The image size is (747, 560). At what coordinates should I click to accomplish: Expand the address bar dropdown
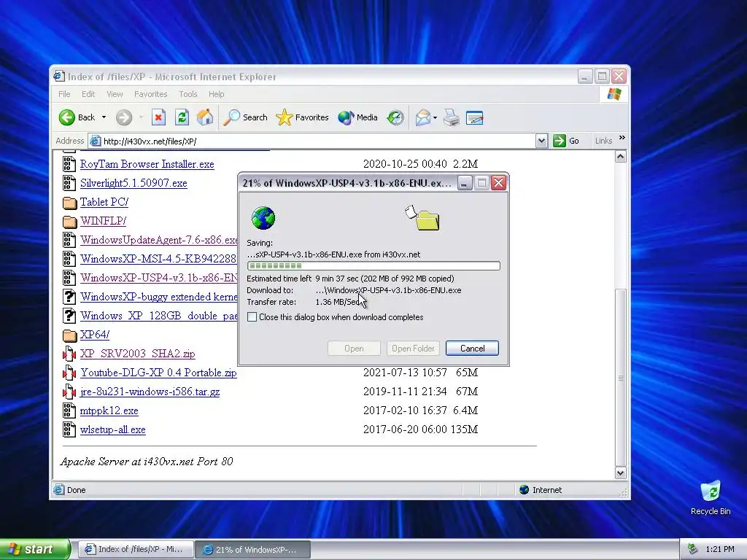[541, 141]
